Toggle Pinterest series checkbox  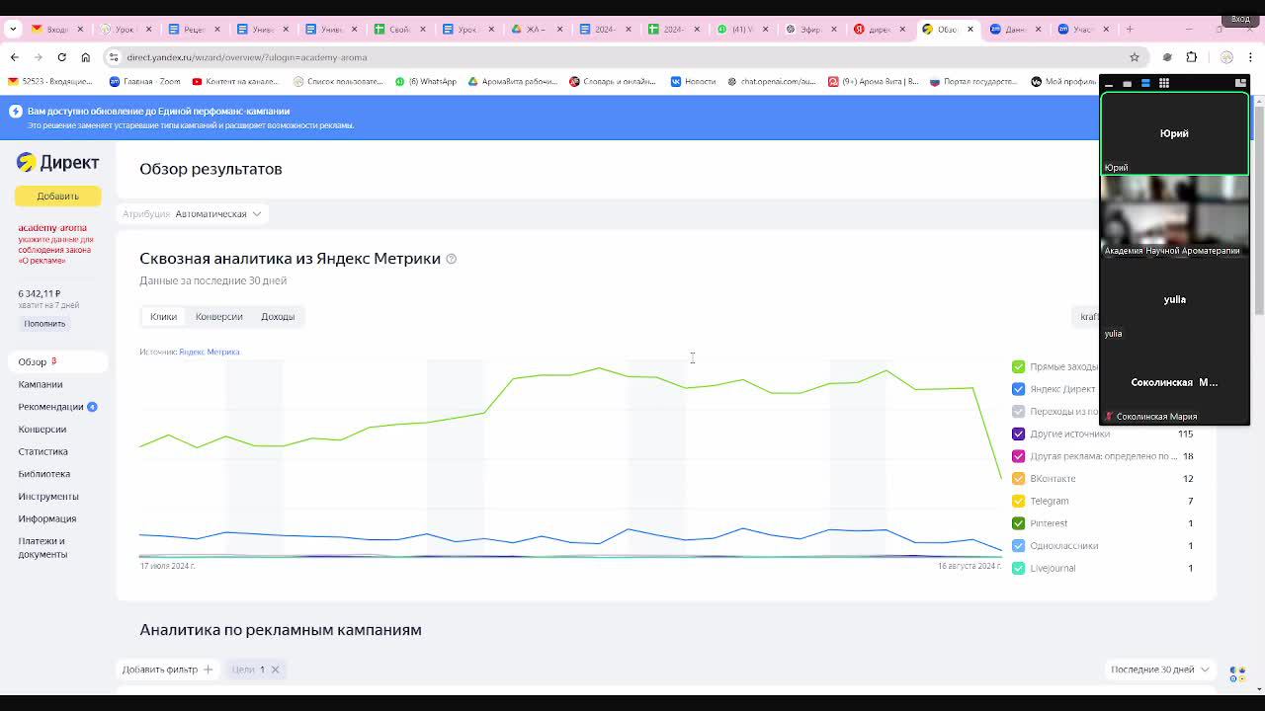[1018, 523]
